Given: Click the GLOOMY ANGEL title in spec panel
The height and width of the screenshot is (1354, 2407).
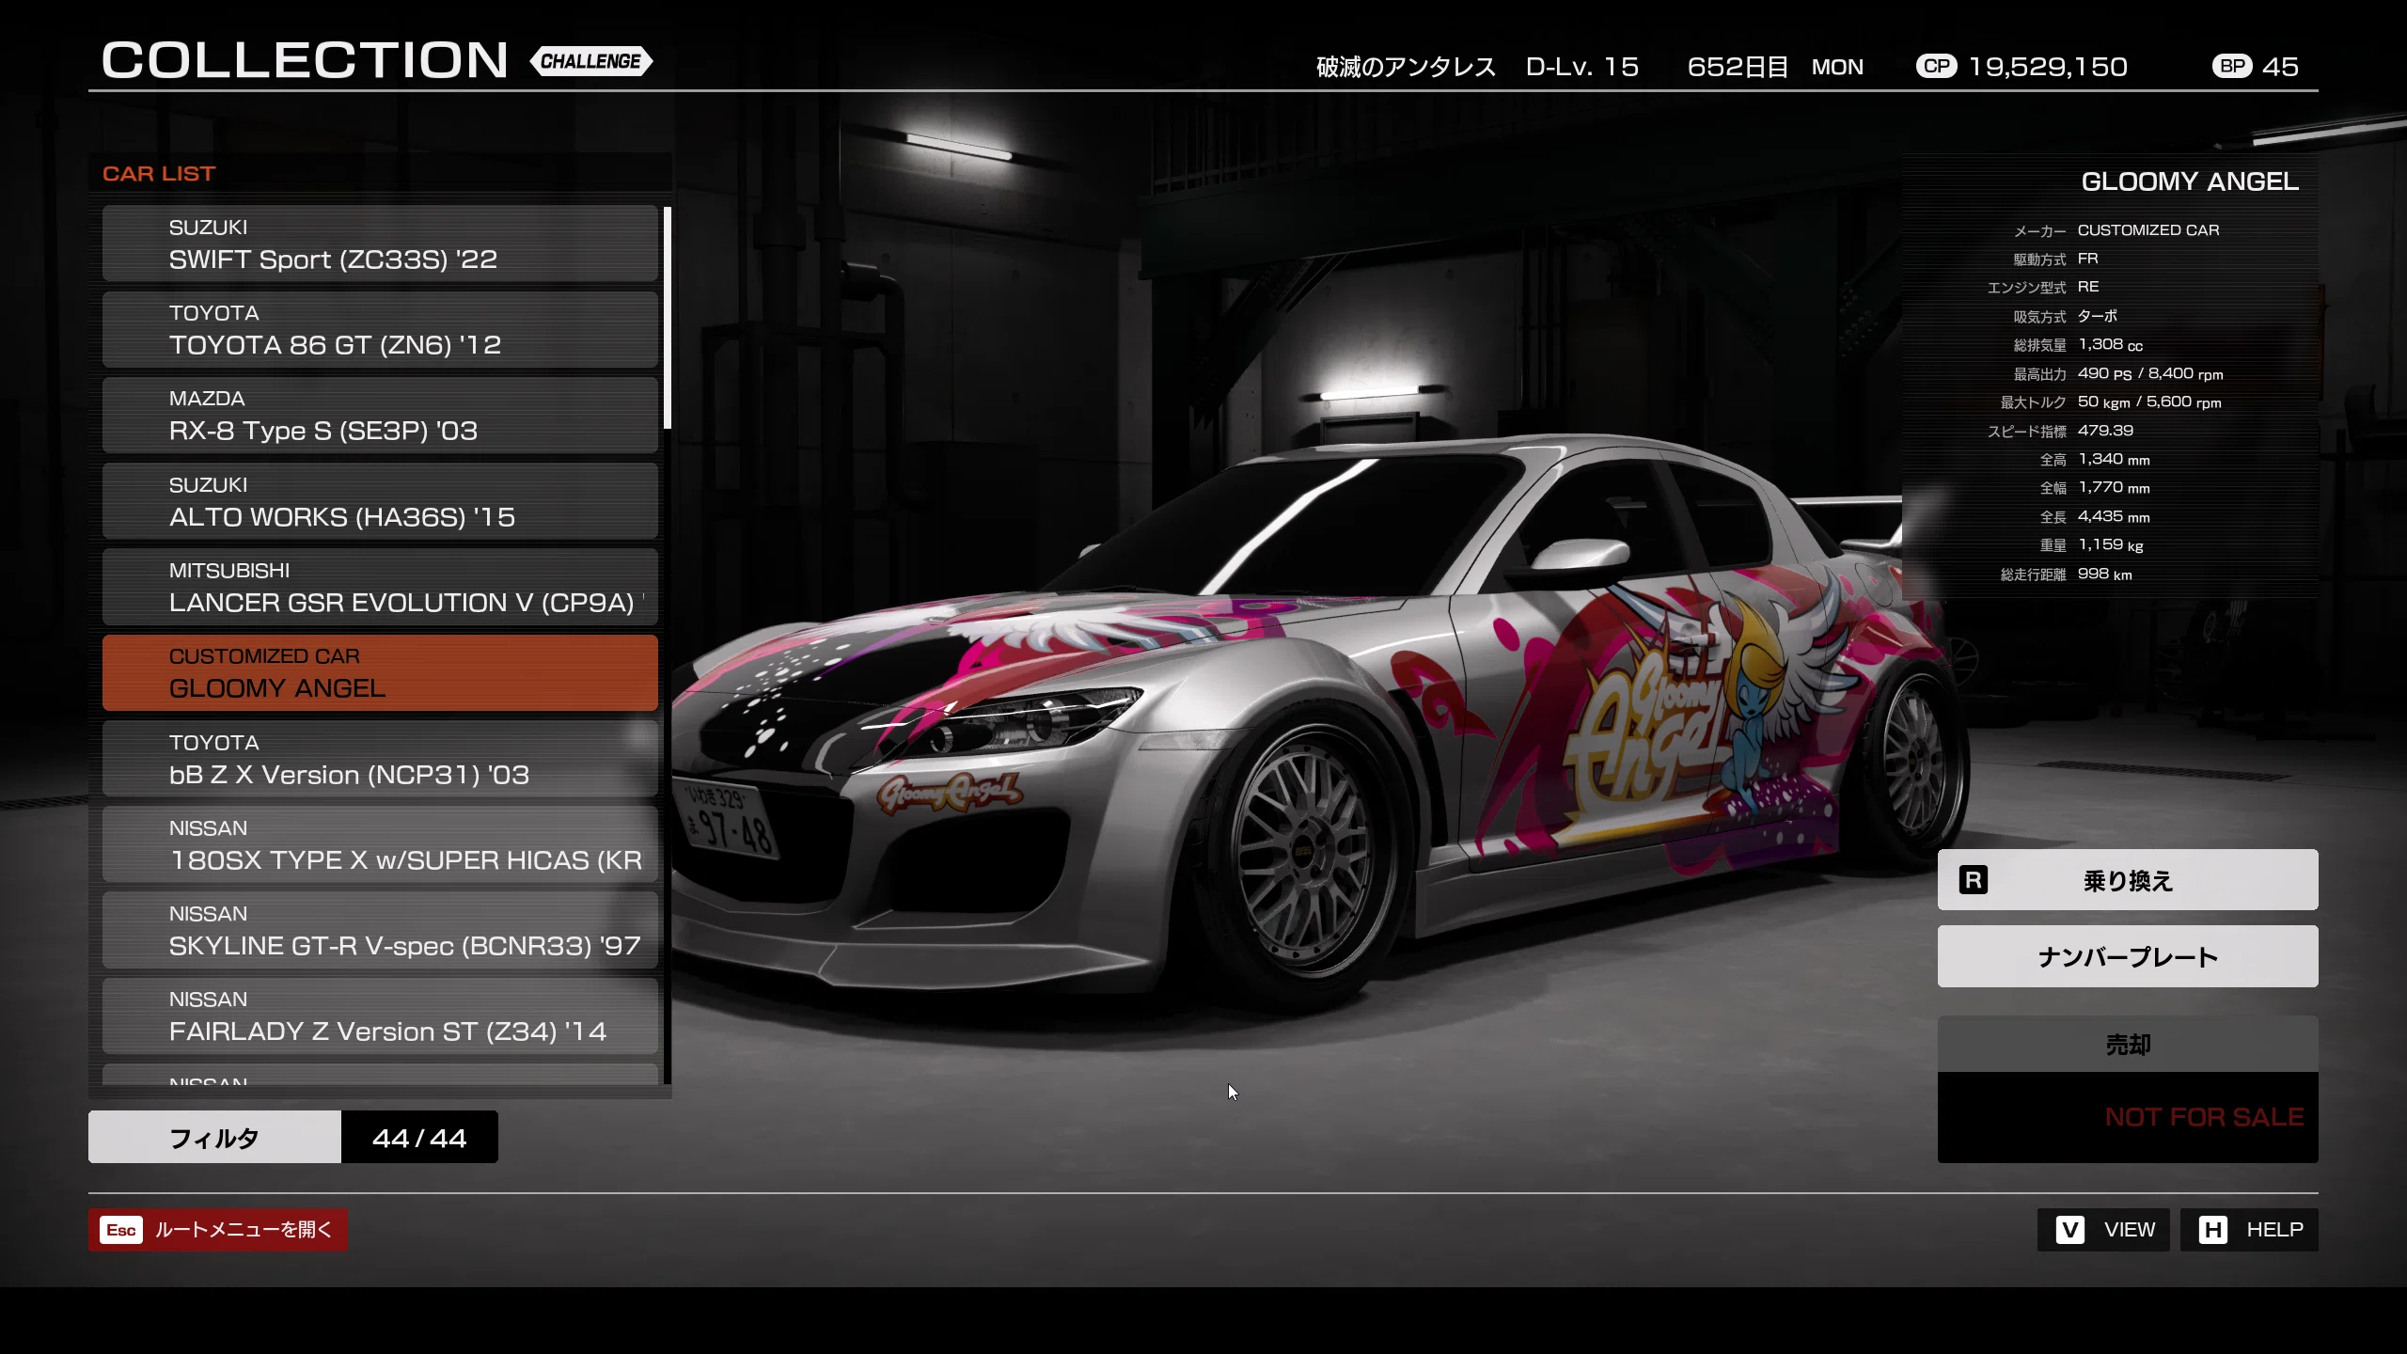Looking at the screenshot, I should pyautogui.click(x=2190, y=181).
